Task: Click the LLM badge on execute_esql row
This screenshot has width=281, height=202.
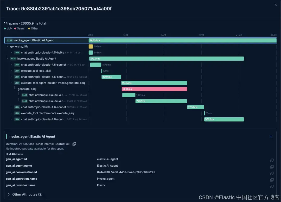Action: click(17, 113)
